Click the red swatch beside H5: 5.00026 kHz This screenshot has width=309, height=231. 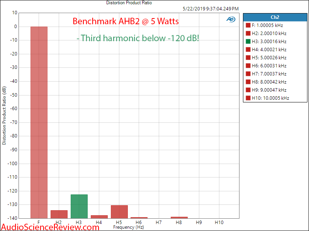[x=248, y=57]
